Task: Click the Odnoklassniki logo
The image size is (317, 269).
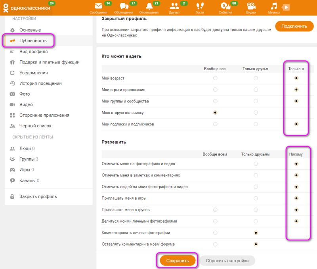Action: (27, 8)
